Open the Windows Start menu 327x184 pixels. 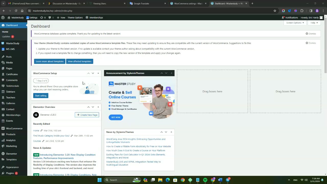coord(99,180)
